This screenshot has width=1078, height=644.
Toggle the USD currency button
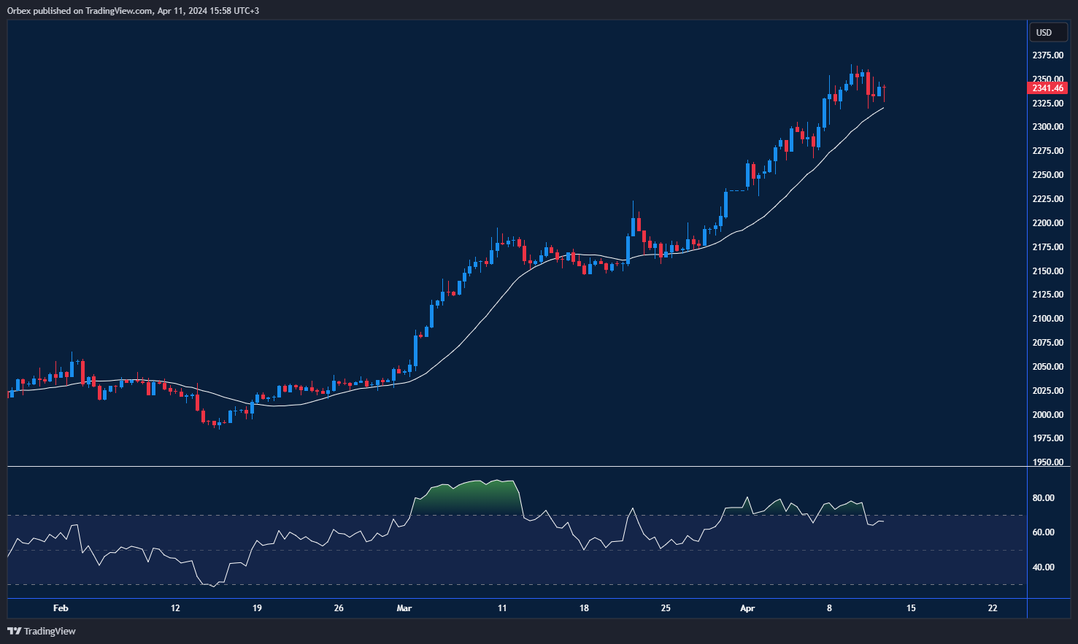(x=1047, y=32)
